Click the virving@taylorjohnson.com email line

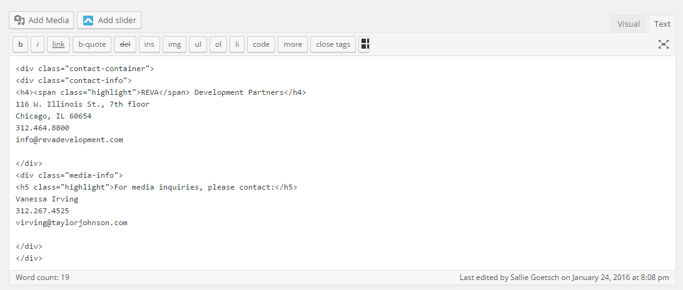pos(71,223)
